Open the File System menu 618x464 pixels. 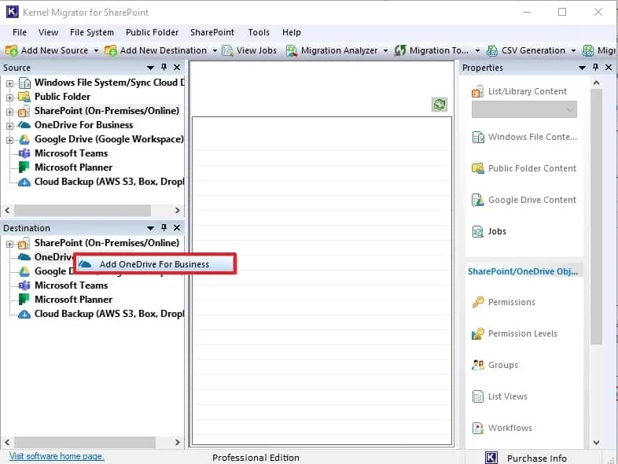point(92,32)
